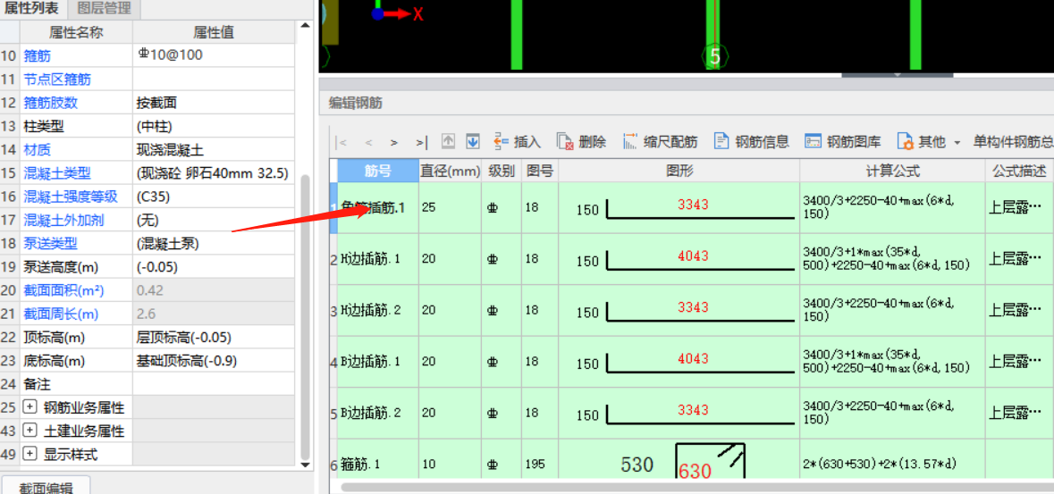Move rebar row down
The image size is (1054, 494).
click(x=473, y=141)
